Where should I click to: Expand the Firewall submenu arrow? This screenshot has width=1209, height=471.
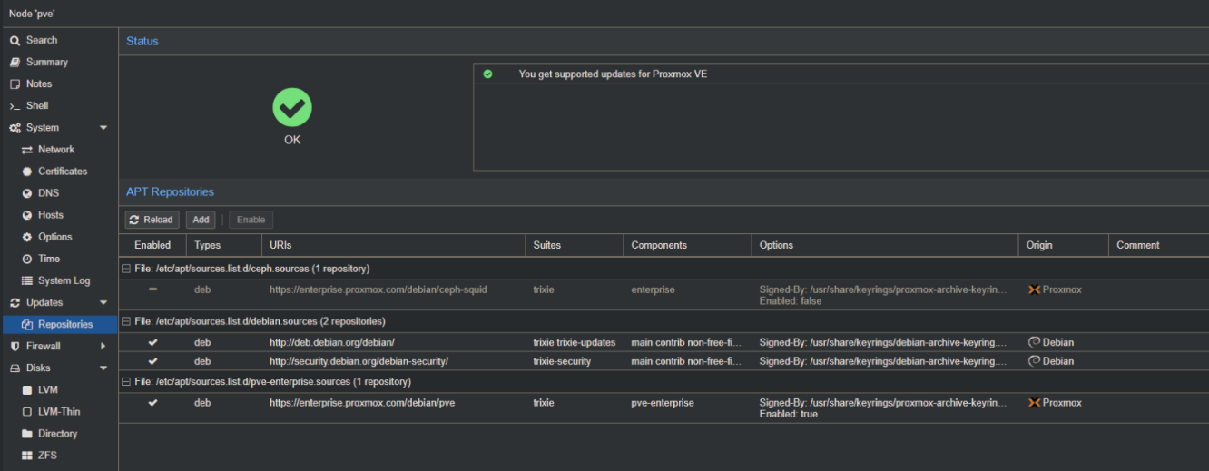coord(103,347)
